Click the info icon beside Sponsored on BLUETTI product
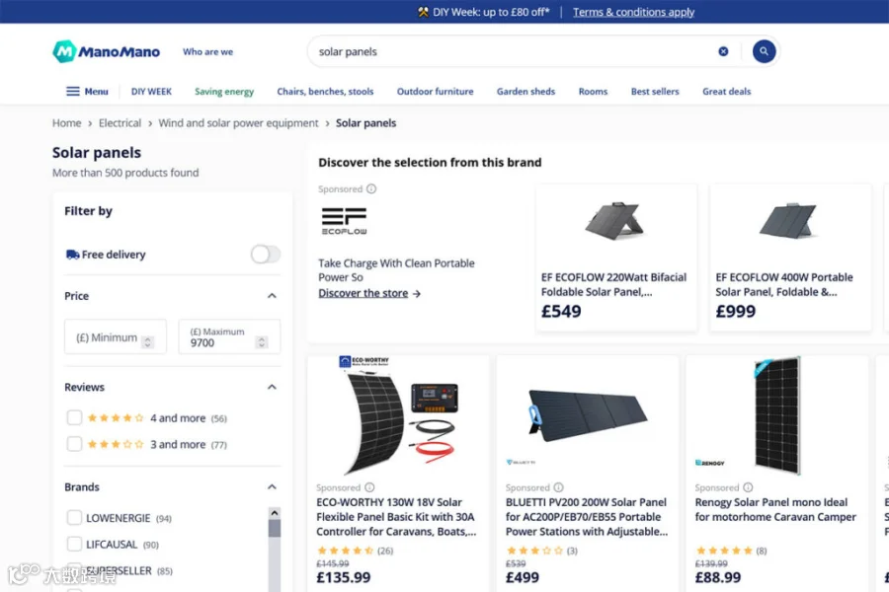Viewport: 889px width, 592px height. pos(558,487)
